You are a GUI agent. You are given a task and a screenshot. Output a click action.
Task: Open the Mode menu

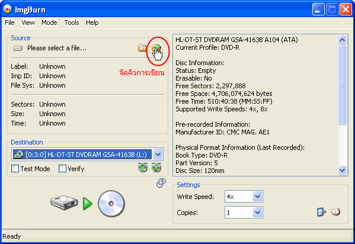point(49,23)
